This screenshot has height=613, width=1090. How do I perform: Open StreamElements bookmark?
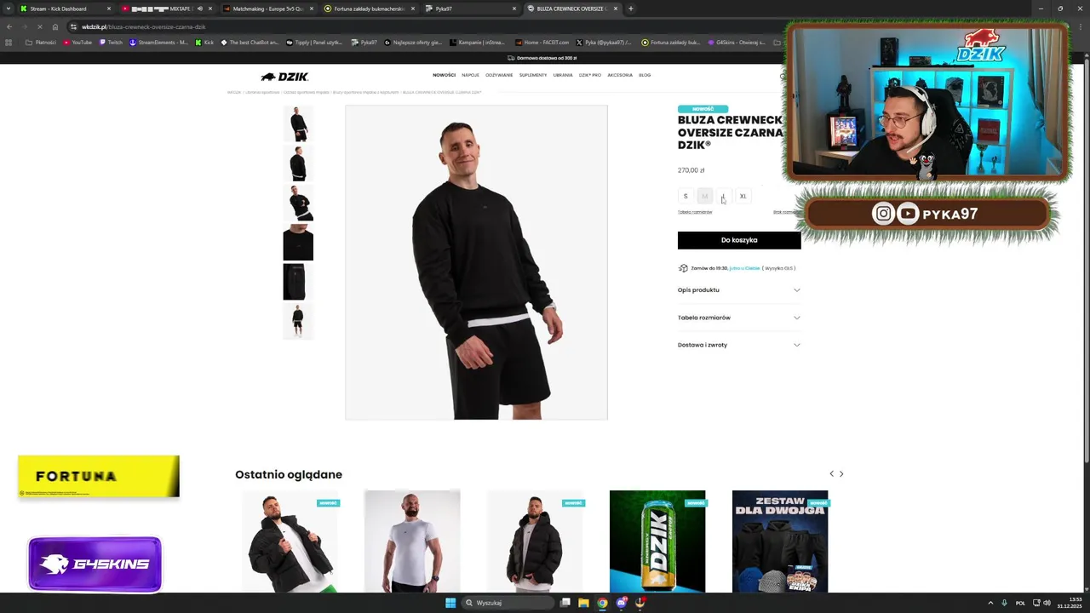[x=159, y=43]
